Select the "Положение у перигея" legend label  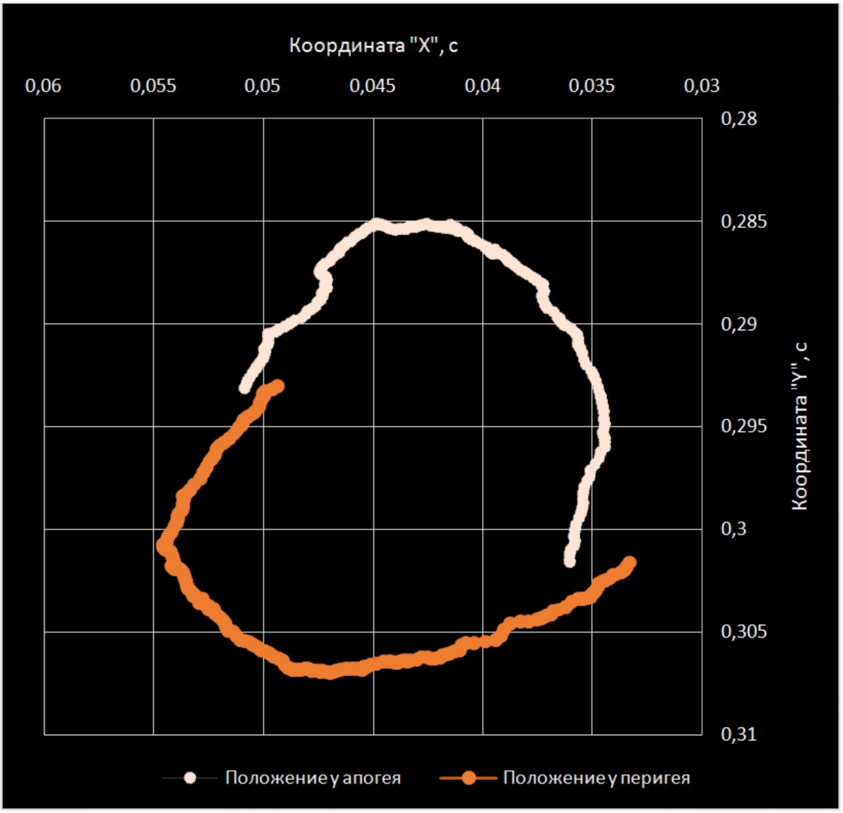[x=597, y=778]
